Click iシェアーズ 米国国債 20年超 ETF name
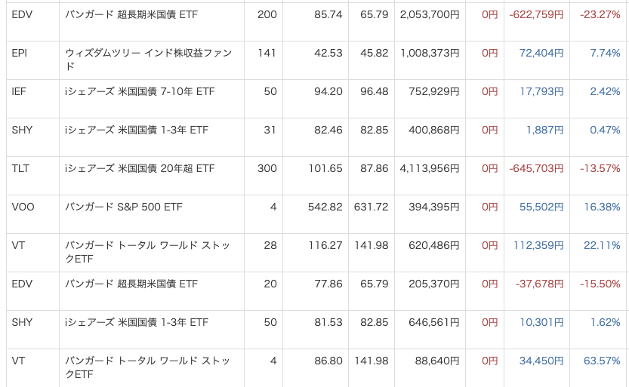Screen dimensions: 629x387 tap(140, 168)
